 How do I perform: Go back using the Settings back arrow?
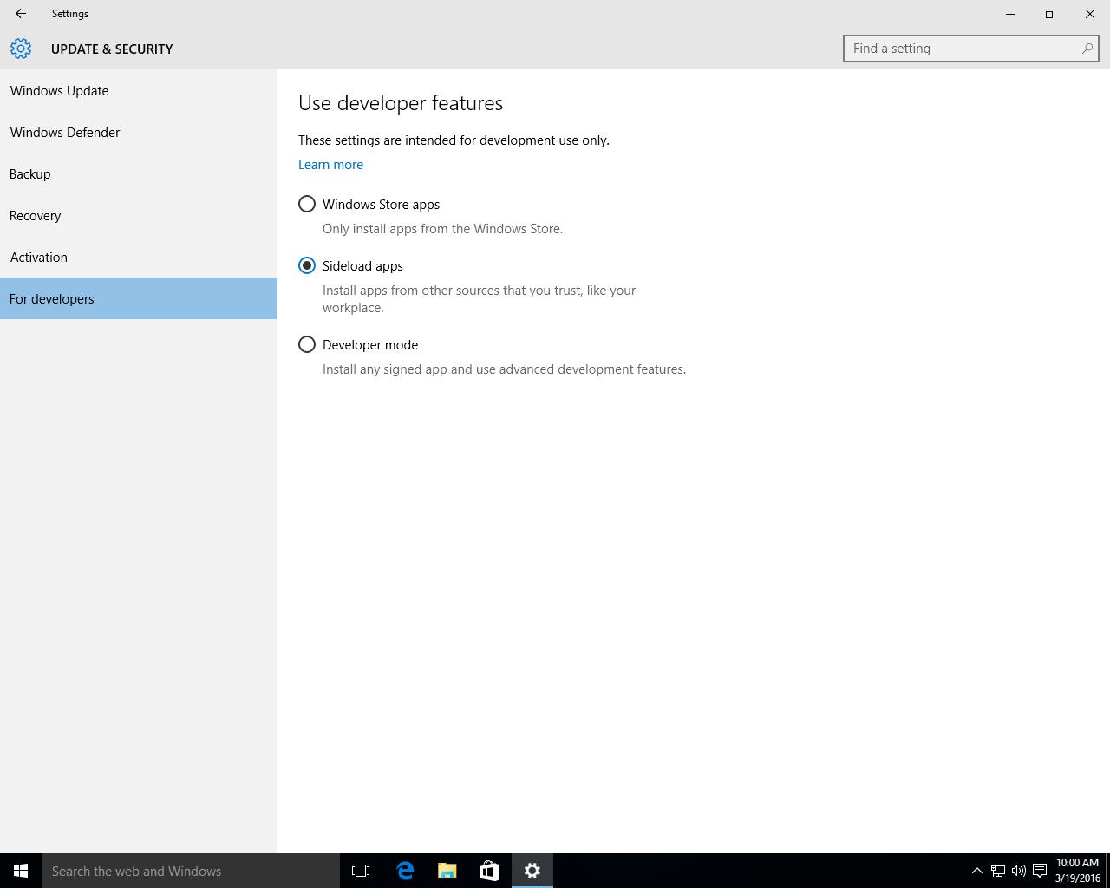21,14
